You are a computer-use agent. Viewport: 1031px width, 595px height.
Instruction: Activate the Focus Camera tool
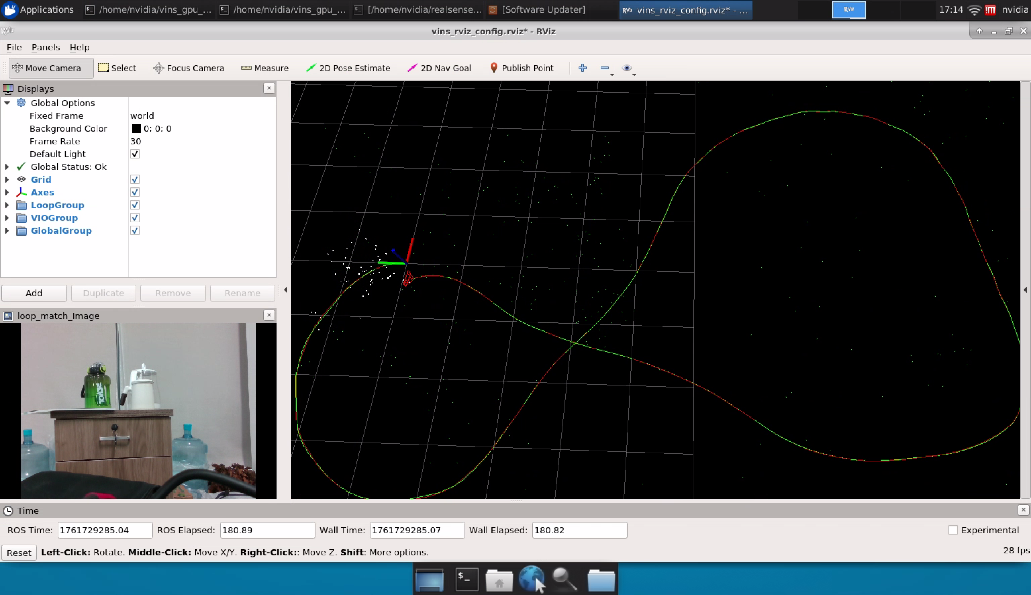(x=188, y=68)
